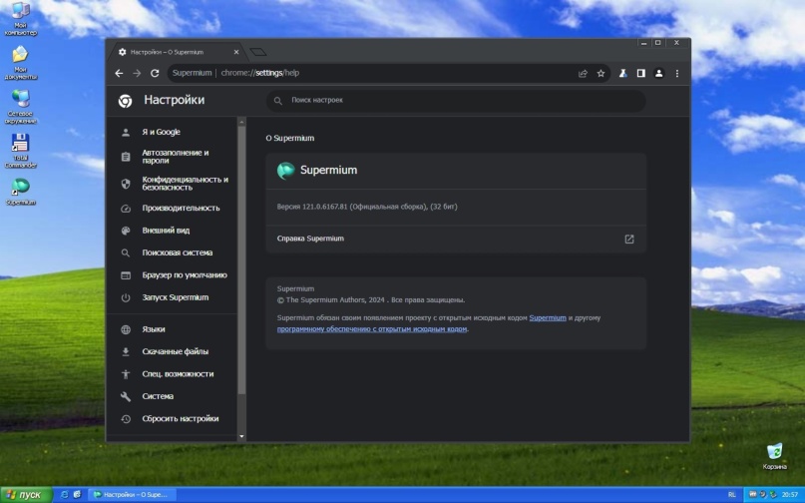
Task: Click the sidebar scrollbar up arrow
Action: 241,122
